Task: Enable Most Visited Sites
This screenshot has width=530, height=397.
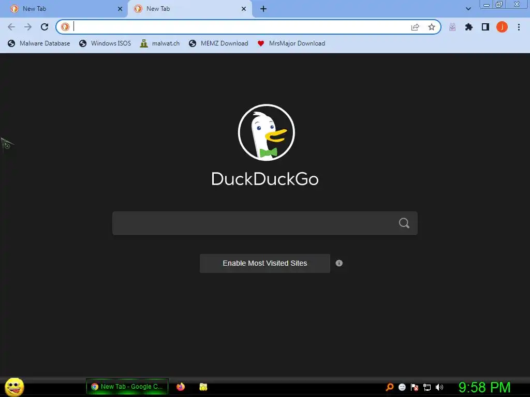Action: [265, 263]
